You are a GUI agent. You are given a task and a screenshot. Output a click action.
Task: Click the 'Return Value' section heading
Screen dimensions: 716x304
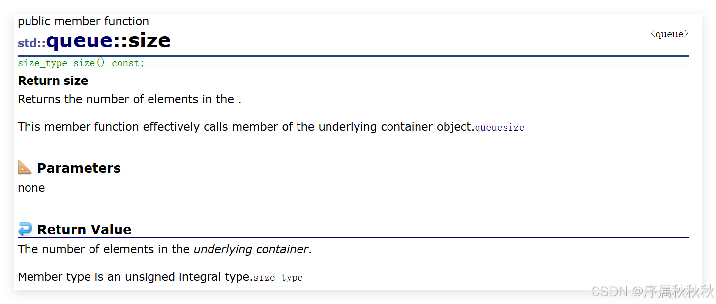coord(84,229)
